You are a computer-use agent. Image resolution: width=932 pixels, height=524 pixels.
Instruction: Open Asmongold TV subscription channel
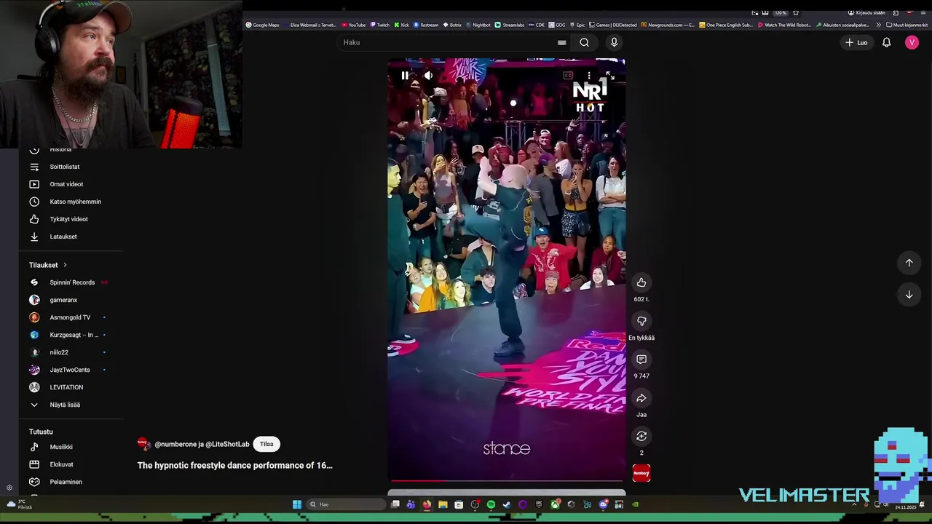(x=71, y=317)
